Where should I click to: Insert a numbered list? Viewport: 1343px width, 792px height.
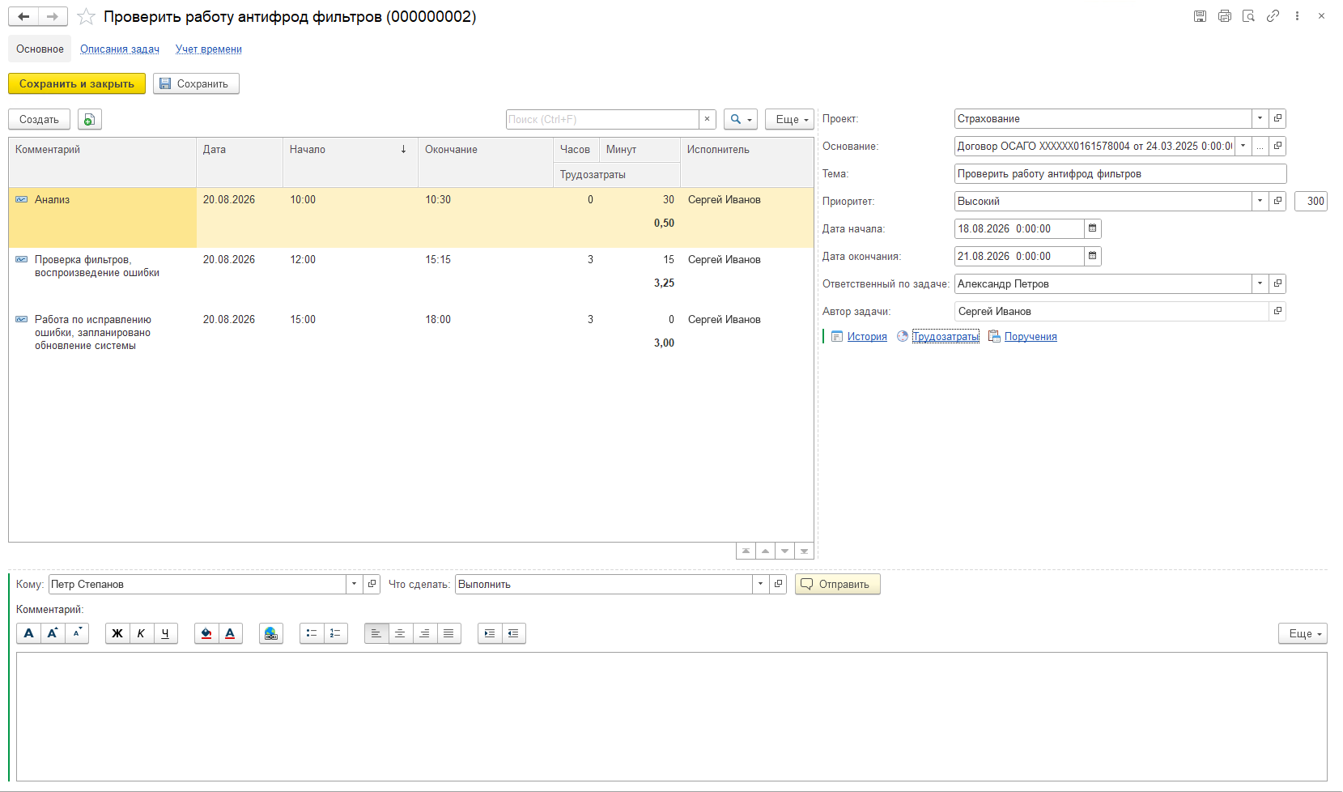point(335,633)
